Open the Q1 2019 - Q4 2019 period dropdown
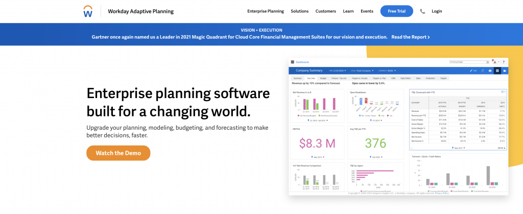The image size is (523, 214). [319, 121]
